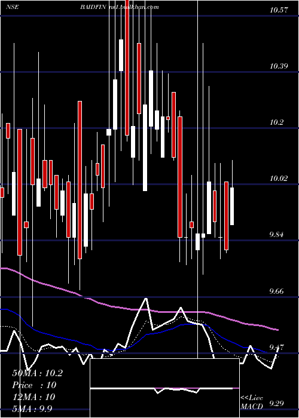This screenshot has height=418, width=299.
Task: Click the BAIDFIN ticker symbol text
Action: tap(94, 7)
